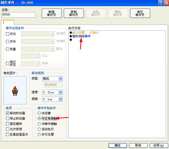Click the 清空事件页 button
This screenshot has height=149, width=169.
(140, 13)
